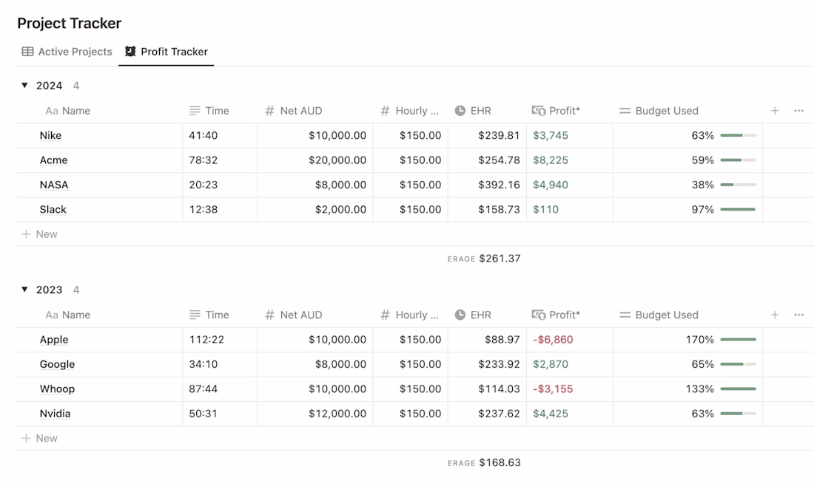Switch to the Active Projects tab
This screenshot has width=814, height=486.
(x=67, y=52)
